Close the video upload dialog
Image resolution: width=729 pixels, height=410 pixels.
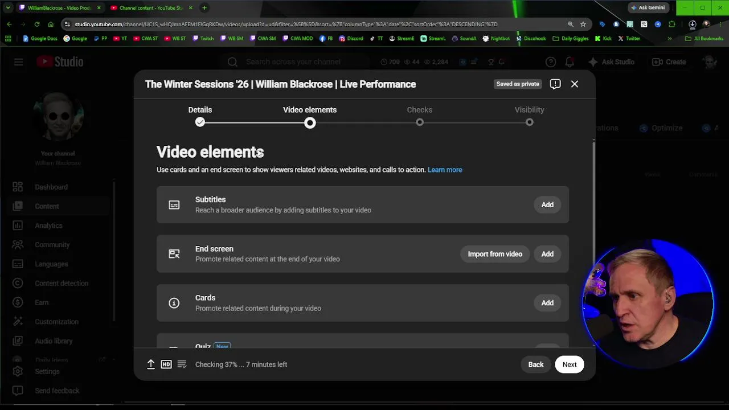[575, 84]
